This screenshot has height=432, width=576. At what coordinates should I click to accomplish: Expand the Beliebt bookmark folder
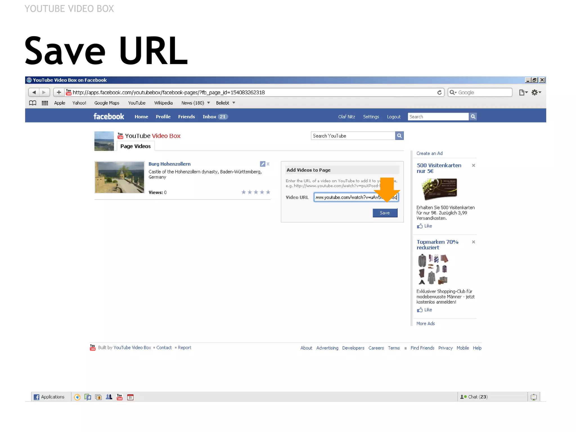point(225,103)
